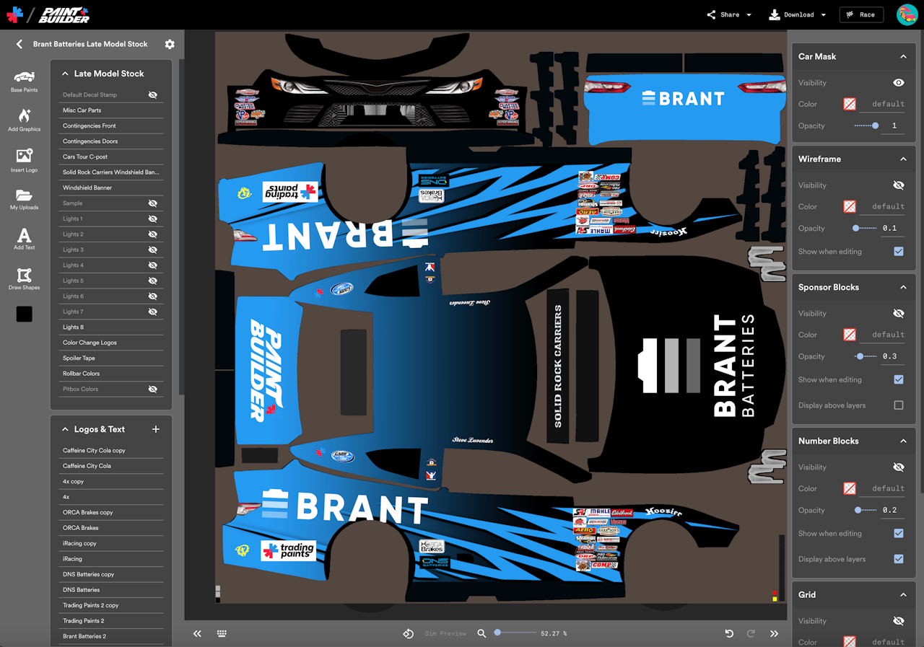Edit the Wireframe opacity value field
The image size is (924, 647).
pos(893,228)
